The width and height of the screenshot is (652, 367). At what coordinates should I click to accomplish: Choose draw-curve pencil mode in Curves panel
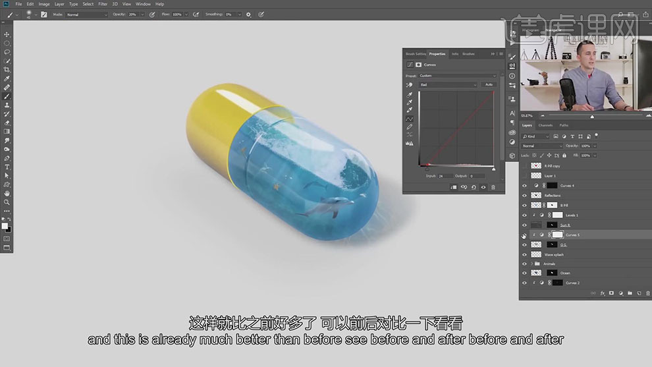[410, 127]
